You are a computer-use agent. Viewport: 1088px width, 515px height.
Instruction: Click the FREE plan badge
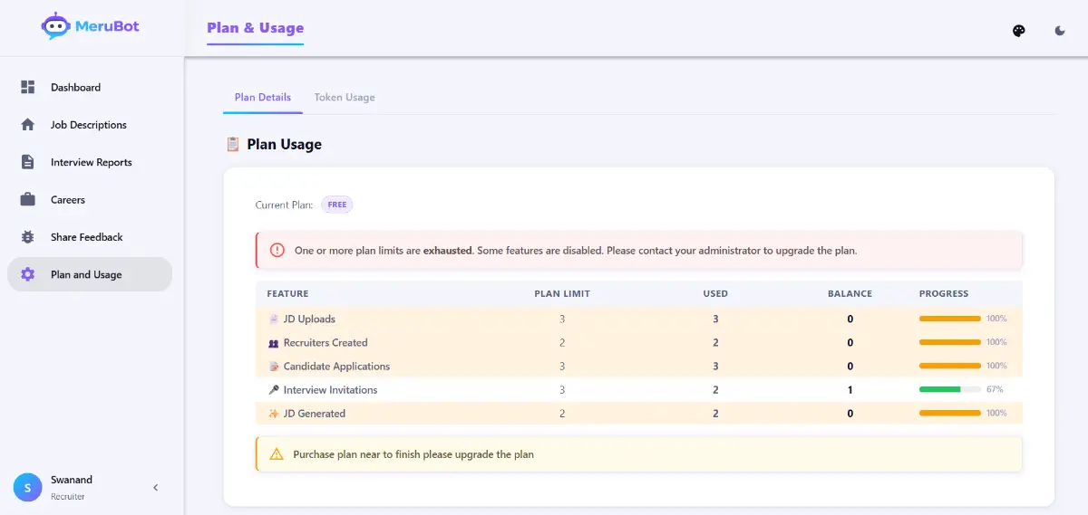pos(337,205)
